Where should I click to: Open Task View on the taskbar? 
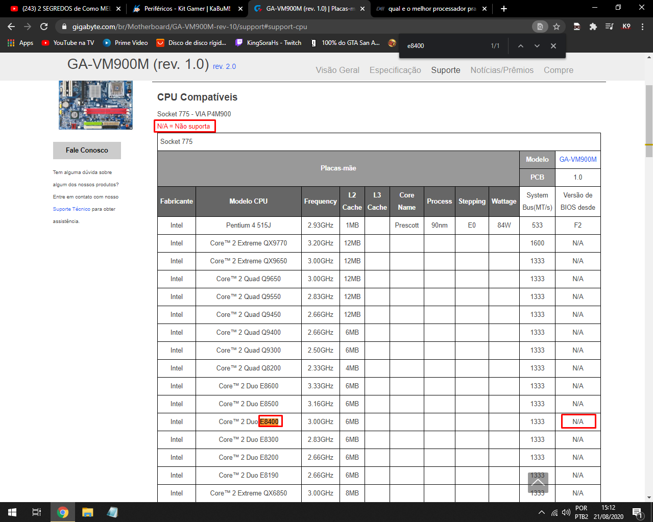coord(37,512)
